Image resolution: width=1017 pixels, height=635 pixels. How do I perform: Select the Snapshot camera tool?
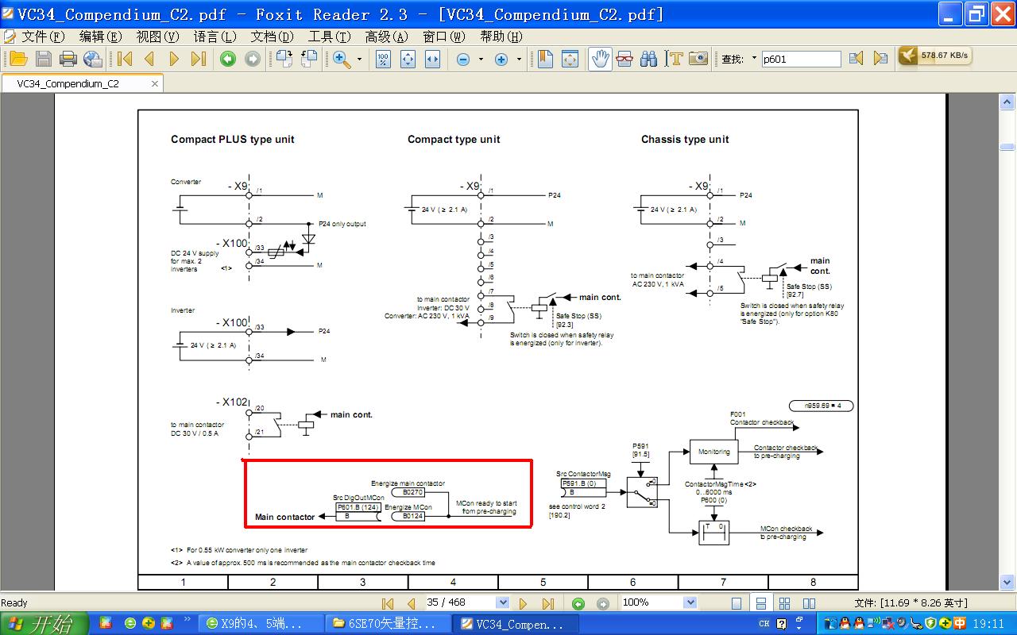click(698, 59)
